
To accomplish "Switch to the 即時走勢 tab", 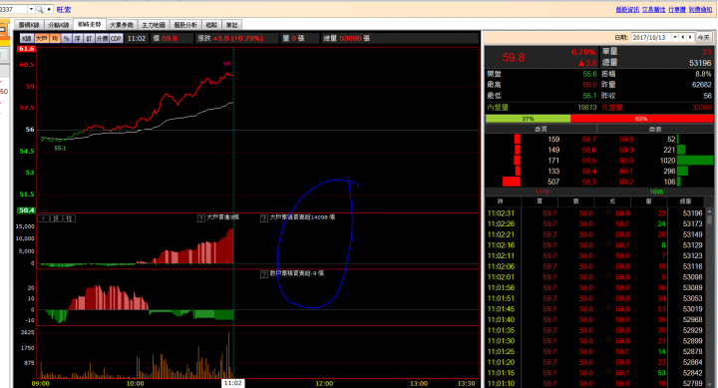I will [90, 24].
